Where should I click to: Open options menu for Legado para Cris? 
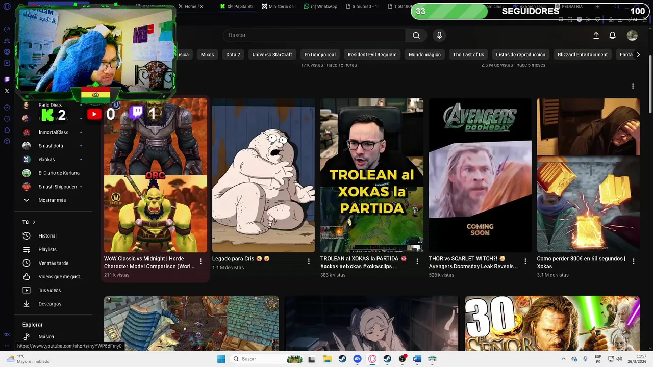click(x=309, y=261)
